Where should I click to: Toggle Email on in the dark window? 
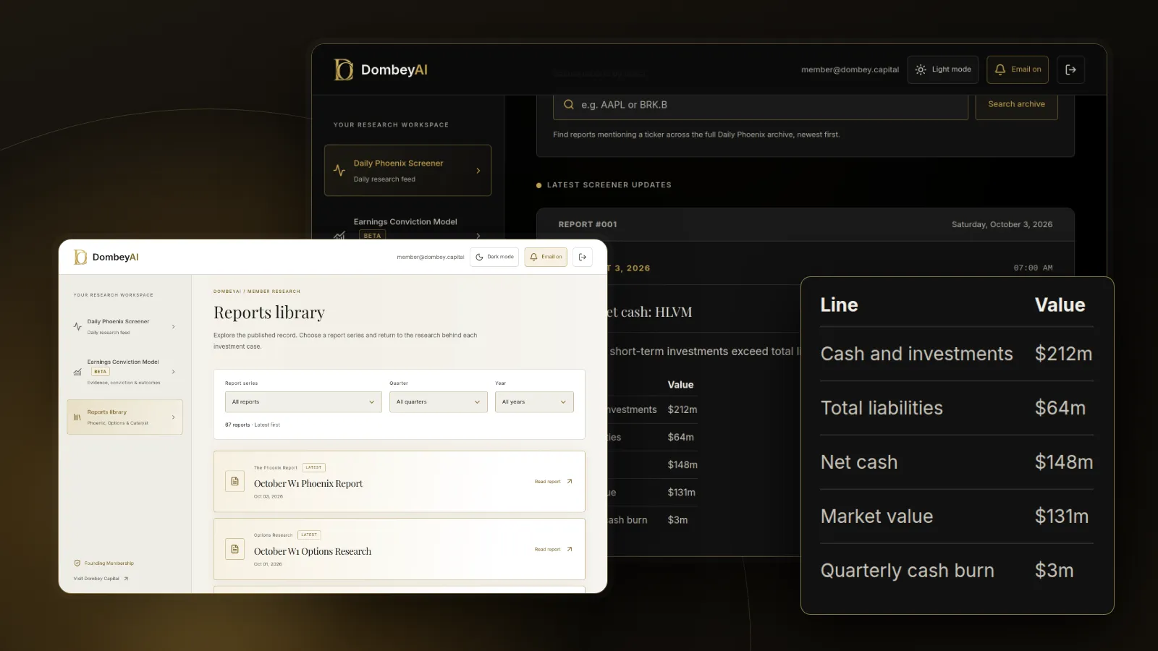click(x=1018, y=69)
